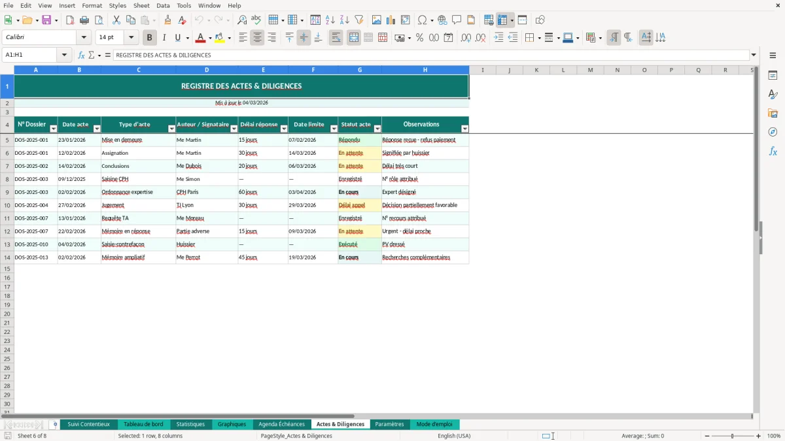Click Insert Pivot Table icon
Screen dimensions: 785x441
pyautogui.click(x=406, y=20)
